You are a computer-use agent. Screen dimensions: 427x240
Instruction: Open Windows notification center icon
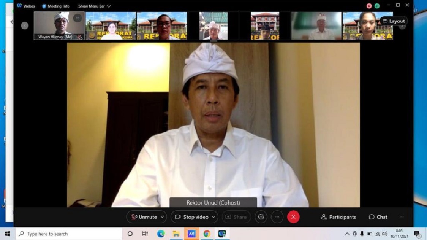pos(417,234)
